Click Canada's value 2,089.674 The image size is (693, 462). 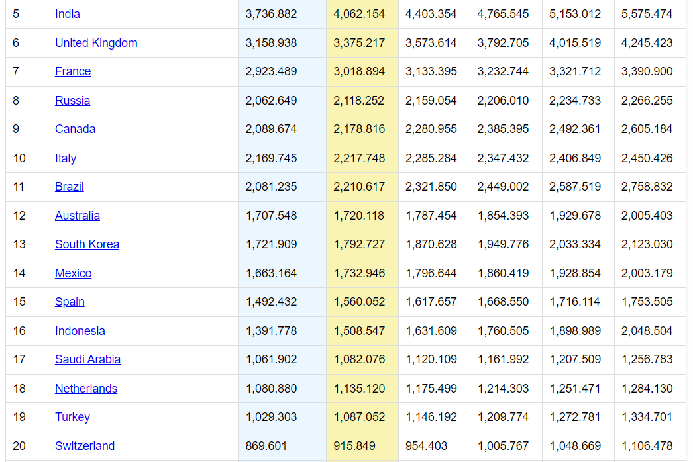click(x=271, y=129)
